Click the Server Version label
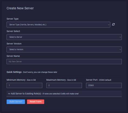128x113 pixels. [x=14, y=43]
